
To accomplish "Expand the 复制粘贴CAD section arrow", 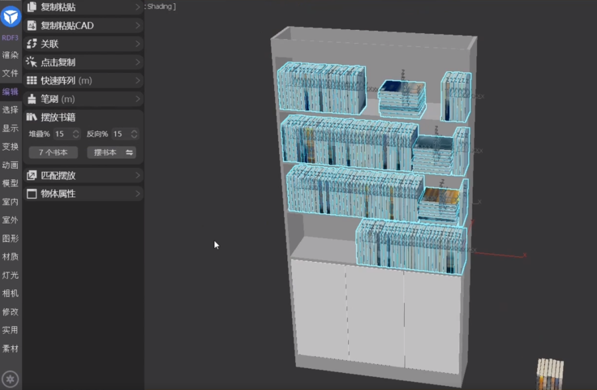I will 137,25.
